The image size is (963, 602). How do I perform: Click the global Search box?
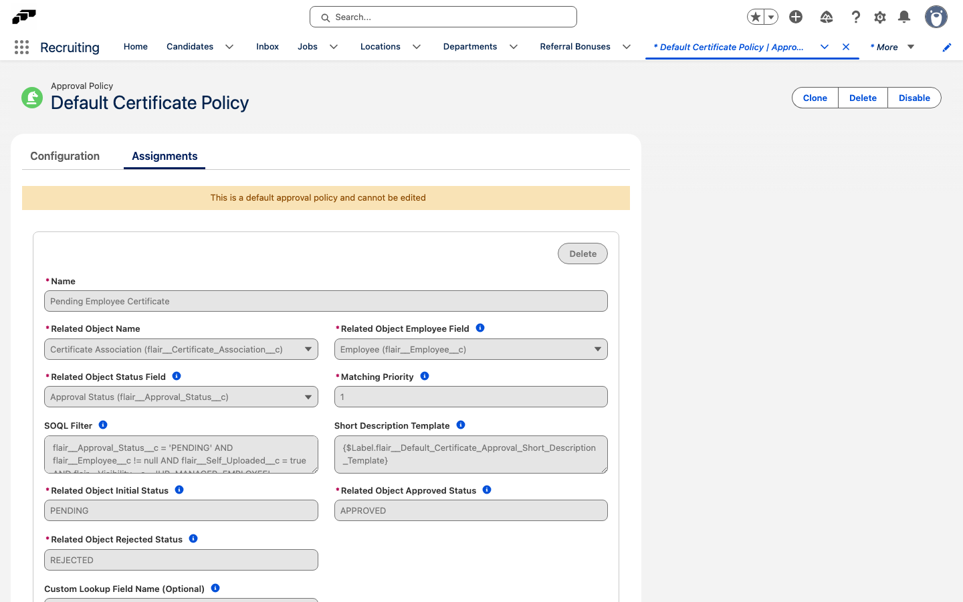pos(443,17)
